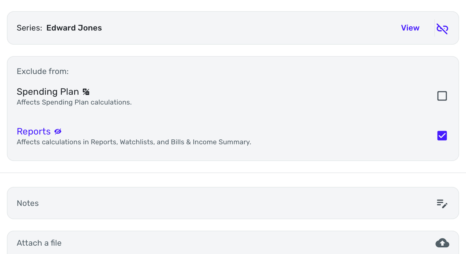Screen dimensions: 466x254
Task: Click the Spending Plan exclusion icon
Action: (x=86, y=92)
